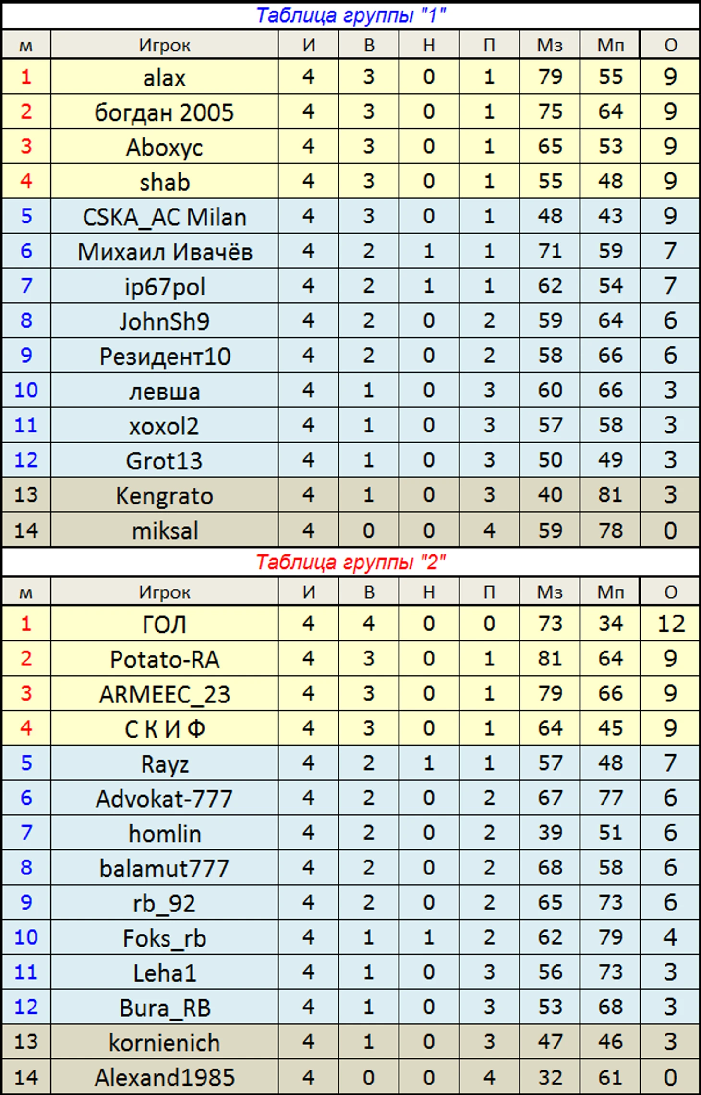Image resolution: width=701 pixels, height=1095 pixels.
Task: Select kornienich in group 2
Action: click(x=164, y=1042)
